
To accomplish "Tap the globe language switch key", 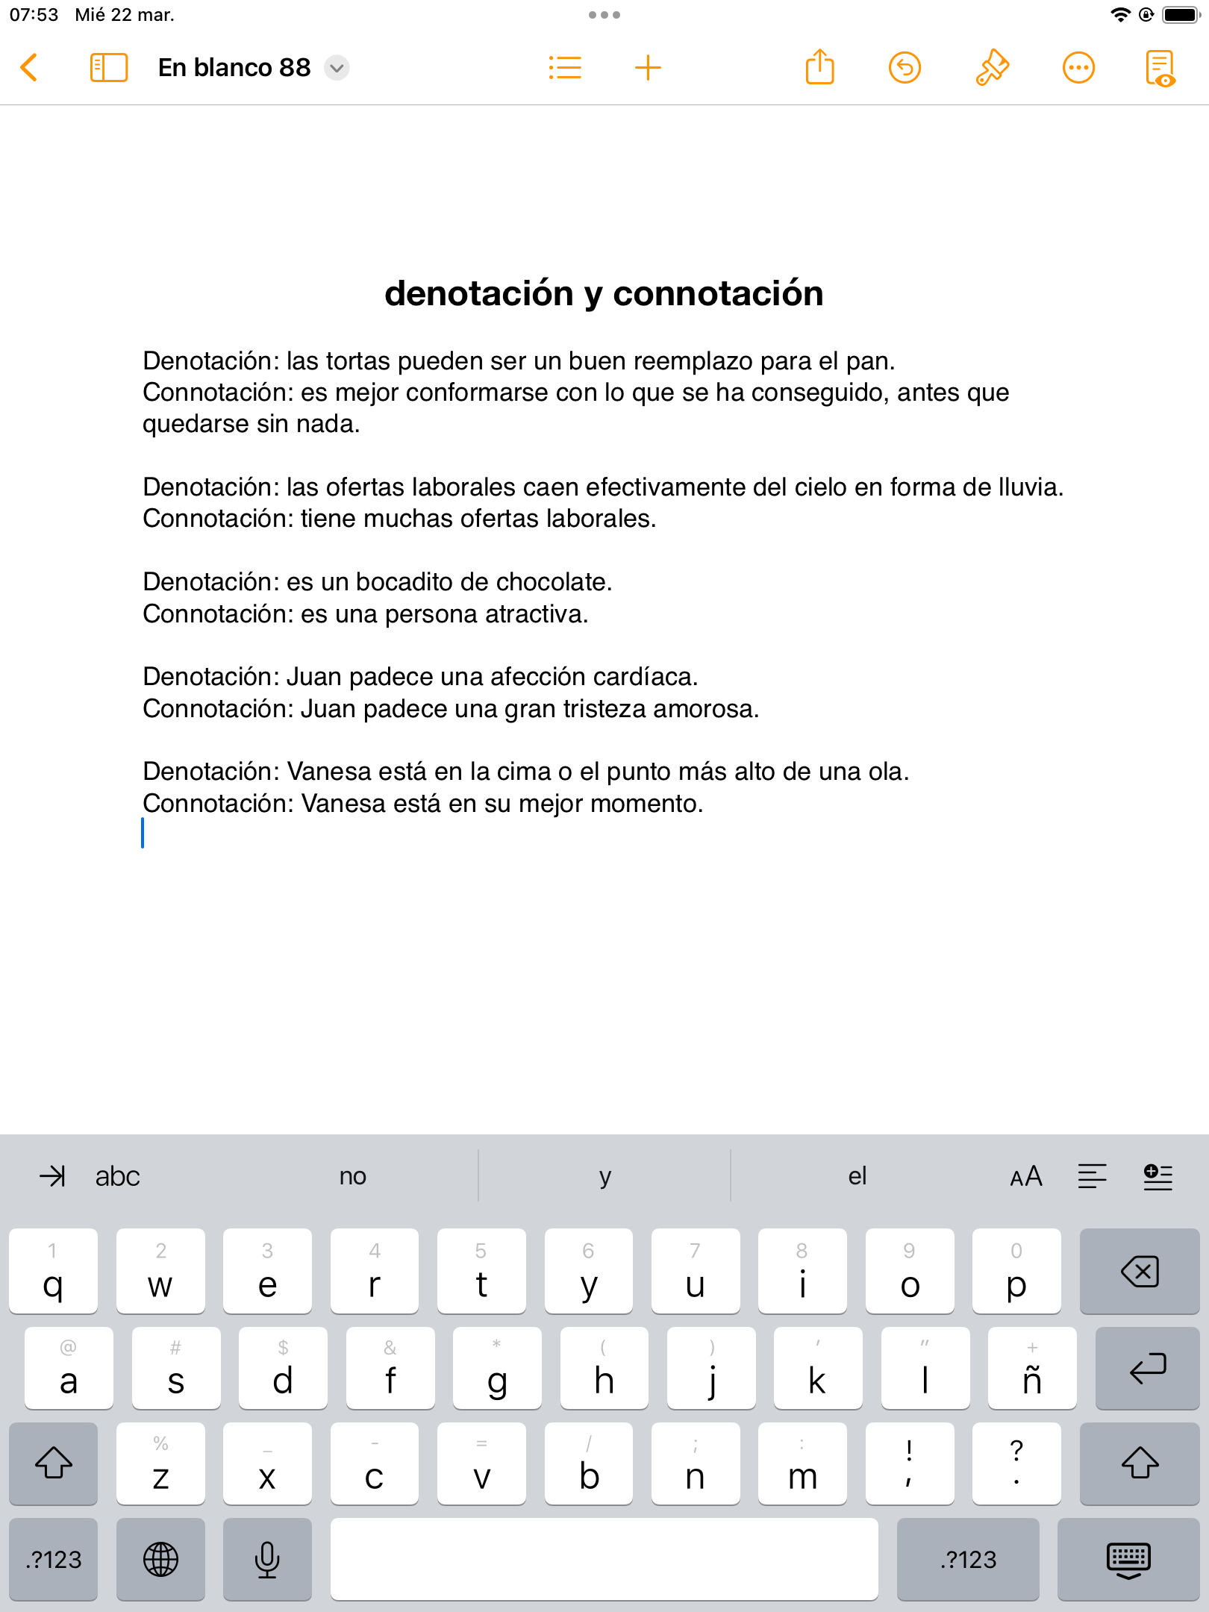I will [160, 1559].
